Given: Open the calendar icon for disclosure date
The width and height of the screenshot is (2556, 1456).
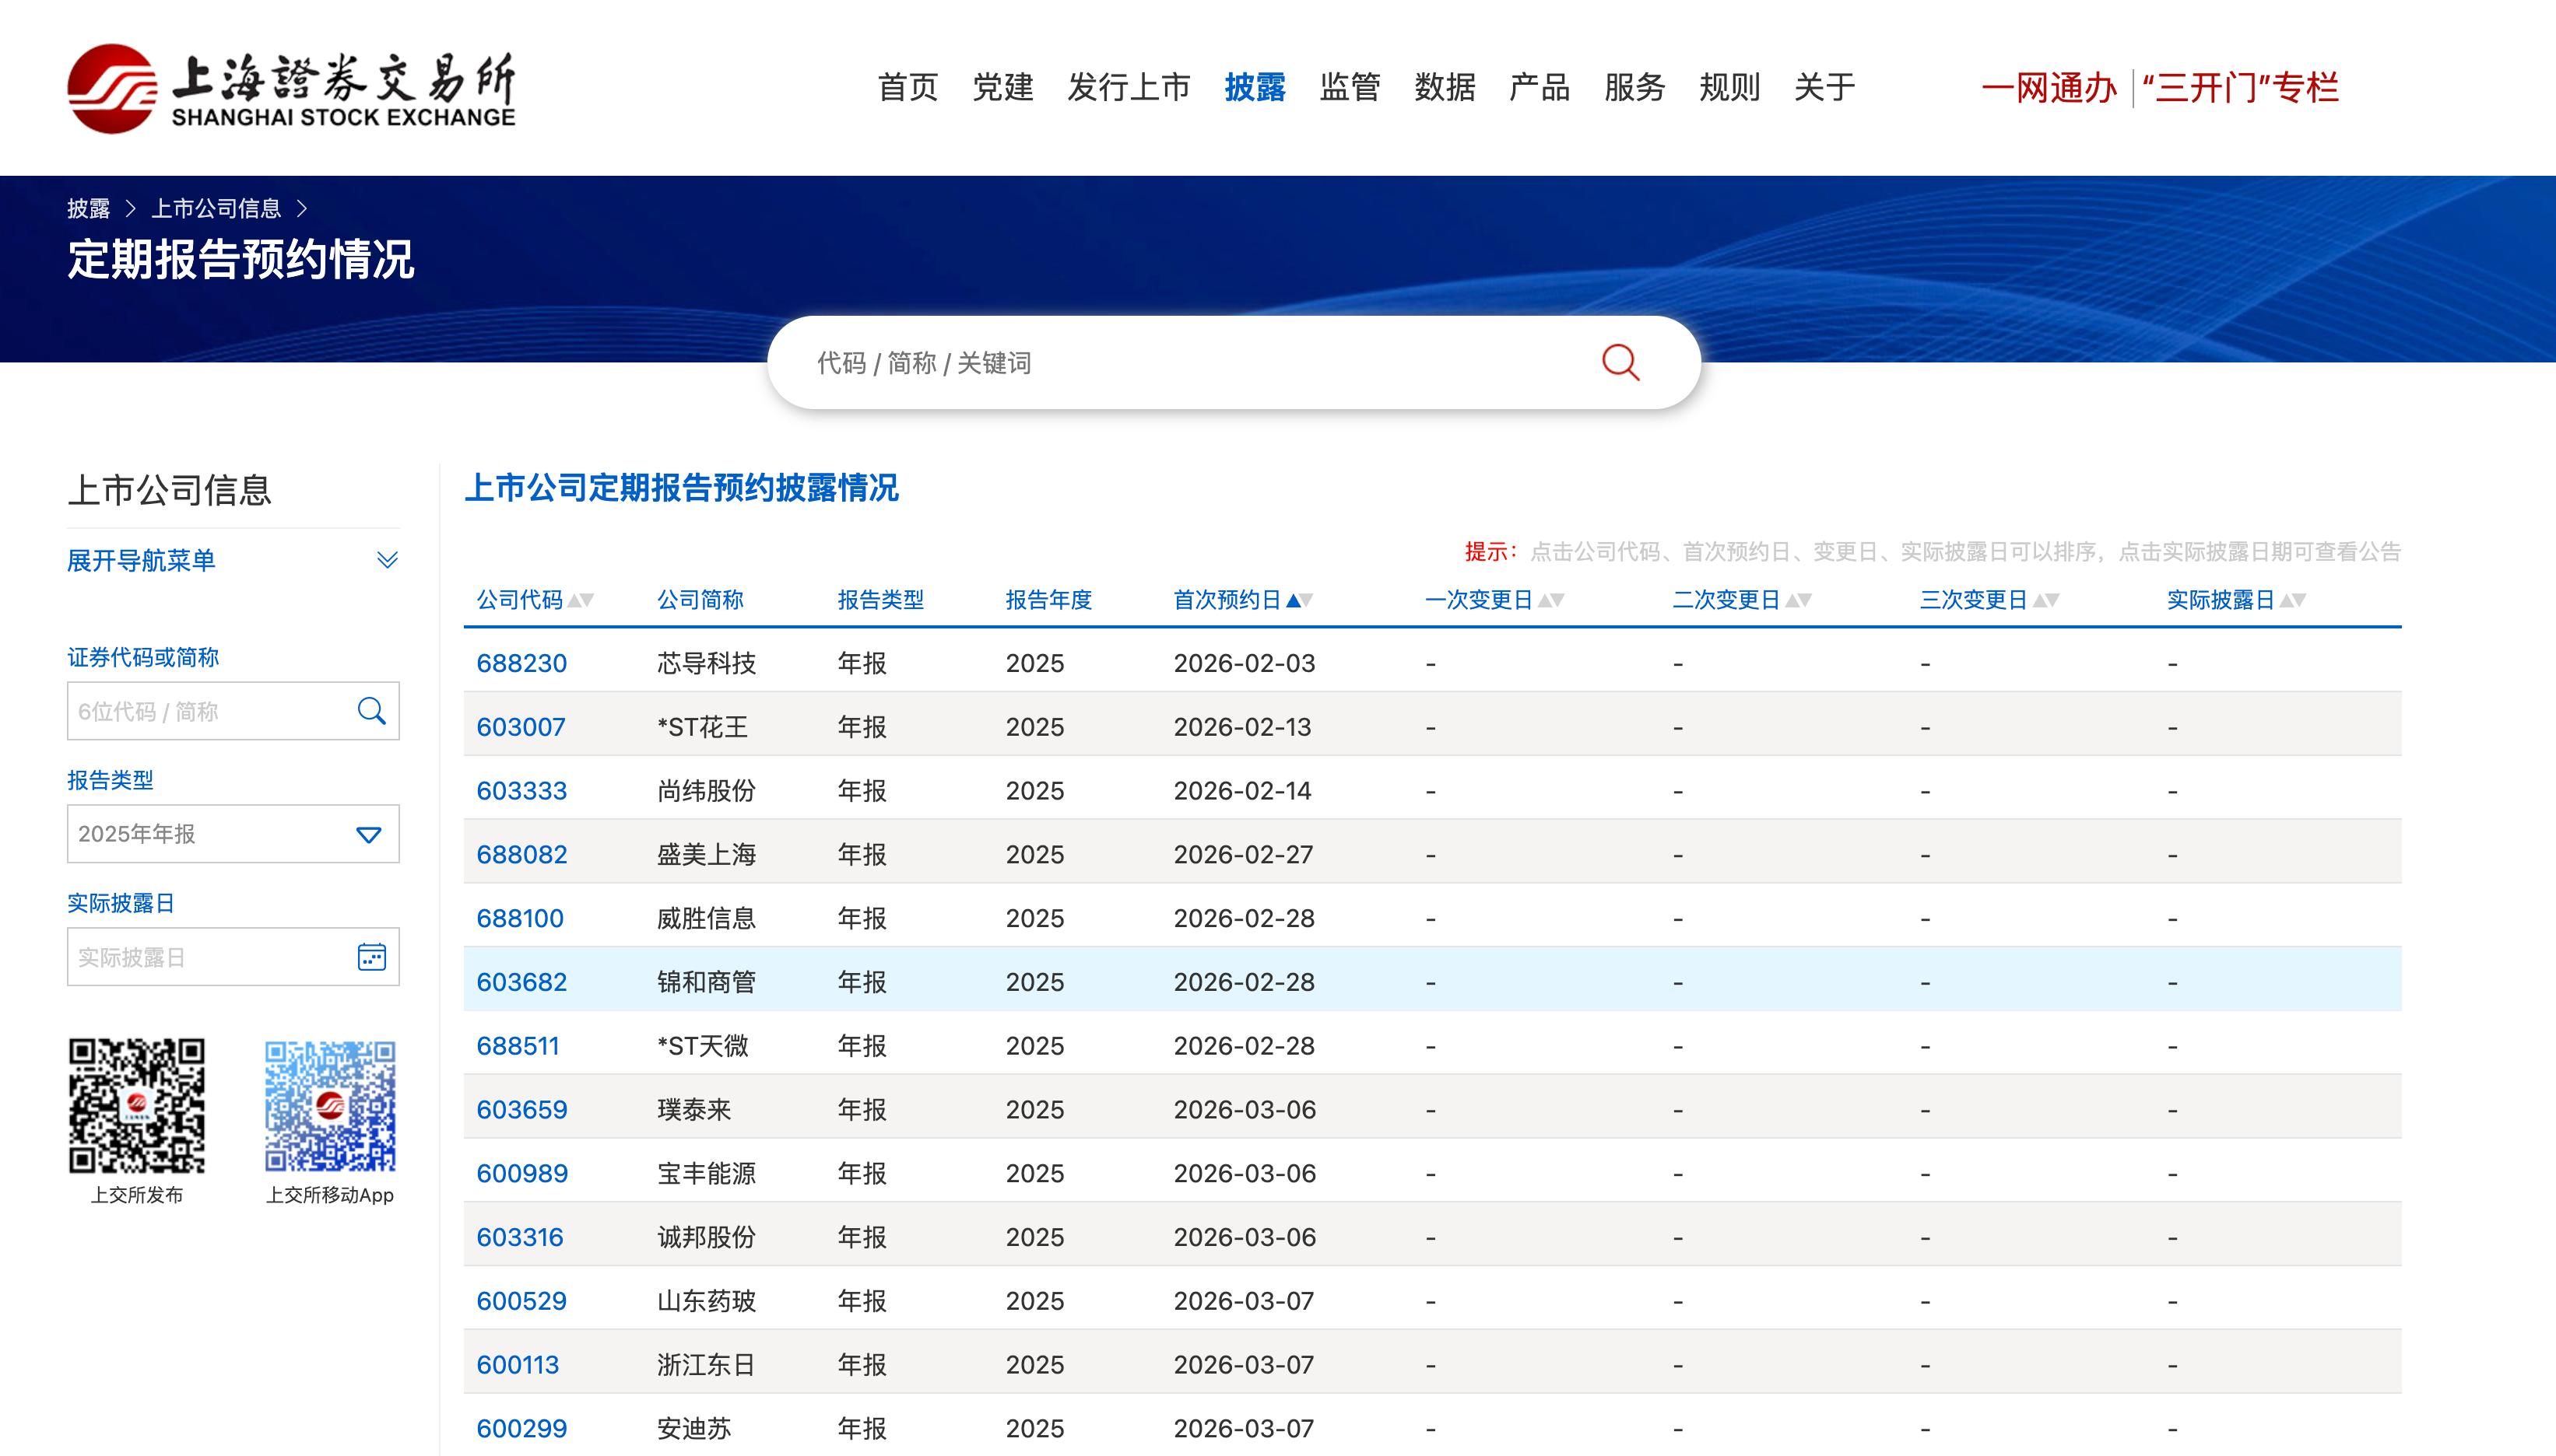Looking at the screenshot, I should 371,957.
